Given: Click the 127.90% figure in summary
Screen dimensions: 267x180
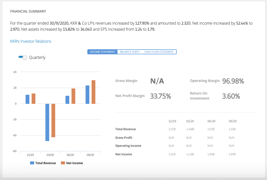Looking at the screenshot, I should tap(142, 23).
